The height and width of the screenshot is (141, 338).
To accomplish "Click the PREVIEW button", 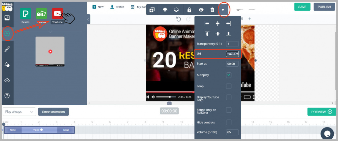I will click(x=321, y=112).
